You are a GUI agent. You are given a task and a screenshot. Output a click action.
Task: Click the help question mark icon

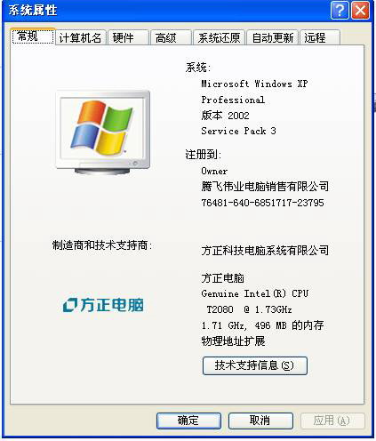coord(340,11)
